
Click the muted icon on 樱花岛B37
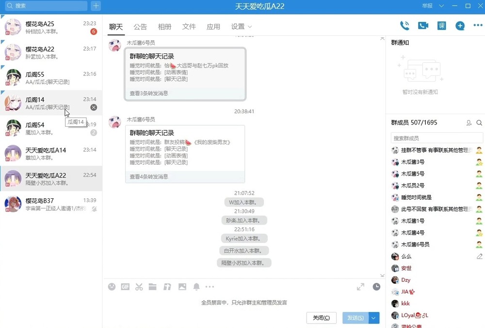[x=94, y=208]
